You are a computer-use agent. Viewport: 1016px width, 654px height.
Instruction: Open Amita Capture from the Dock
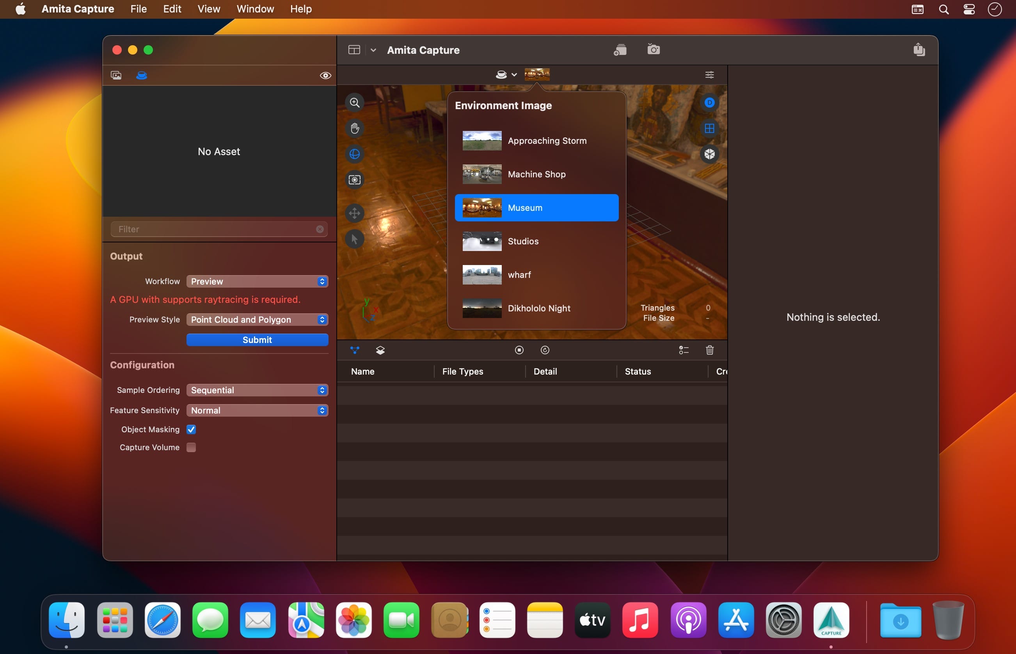tap(831, 620)
